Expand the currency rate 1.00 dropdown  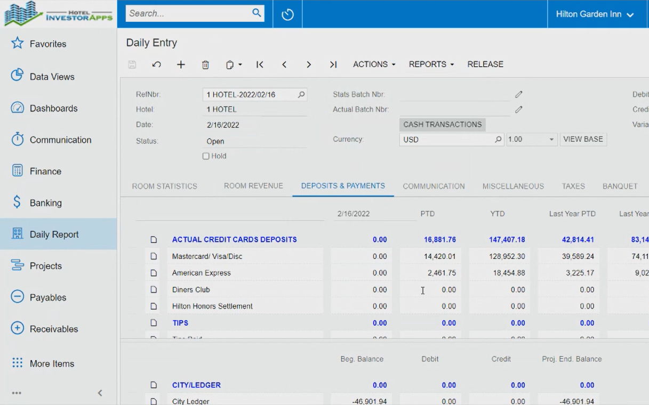[551, 140]
